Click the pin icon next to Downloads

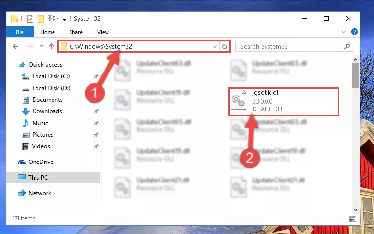point(96,111)
